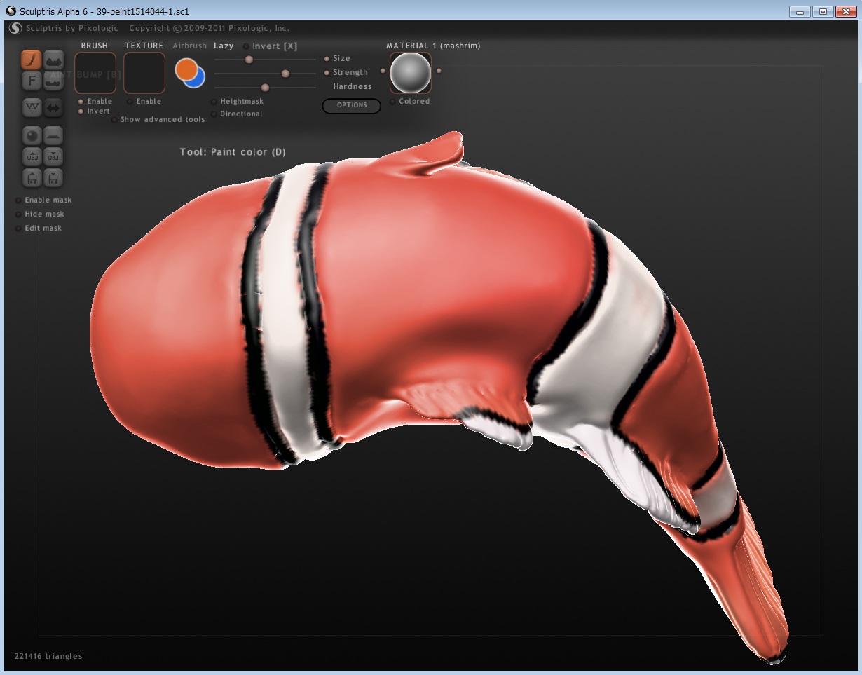Click the save file floppy icon
862x675 pixels.
[54, 177]
